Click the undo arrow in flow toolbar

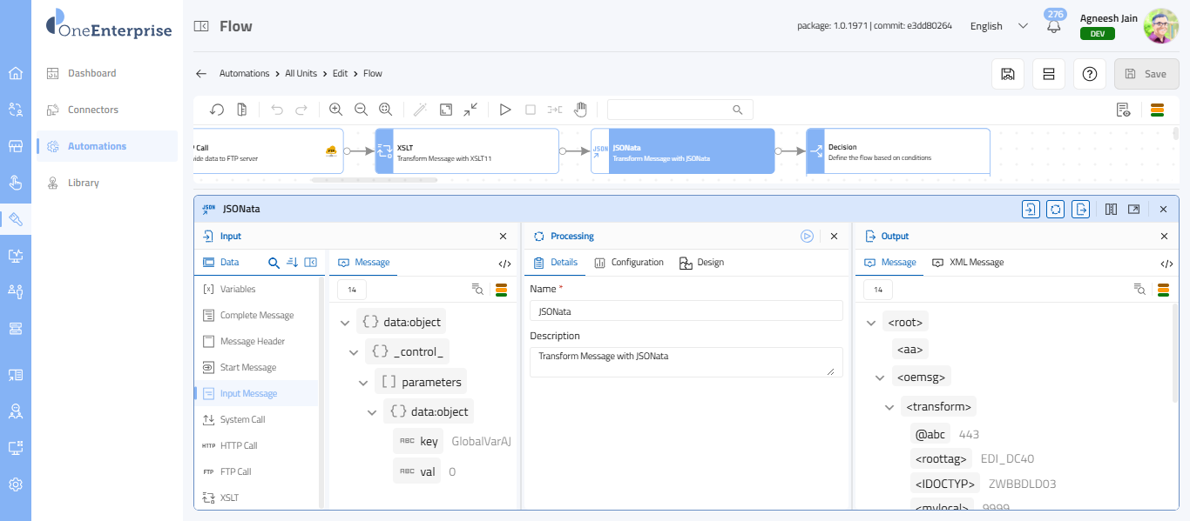(277, 110)
